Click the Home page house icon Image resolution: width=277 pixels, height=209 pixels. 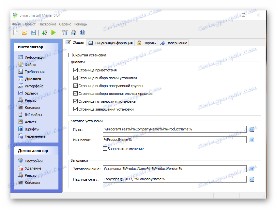coord(74,33)
